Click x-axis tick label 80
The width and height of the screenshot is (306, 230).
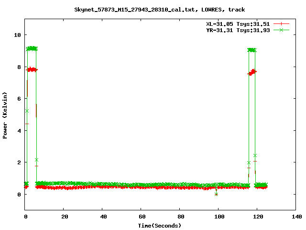click(x=181, y=217)
